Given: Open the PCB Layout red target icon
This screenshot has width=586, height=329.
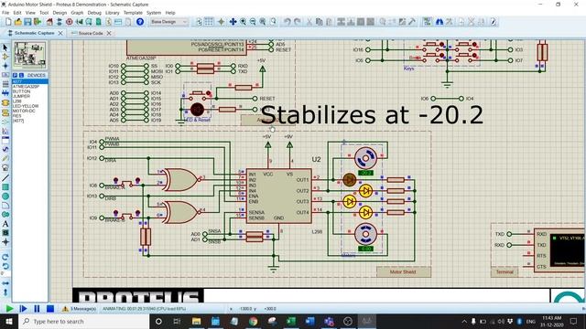Looking at the screenshot, I should 70,22.
